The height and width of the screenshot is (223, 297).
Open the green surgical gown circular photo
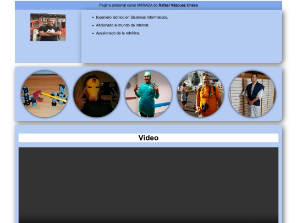click(148, 94)
